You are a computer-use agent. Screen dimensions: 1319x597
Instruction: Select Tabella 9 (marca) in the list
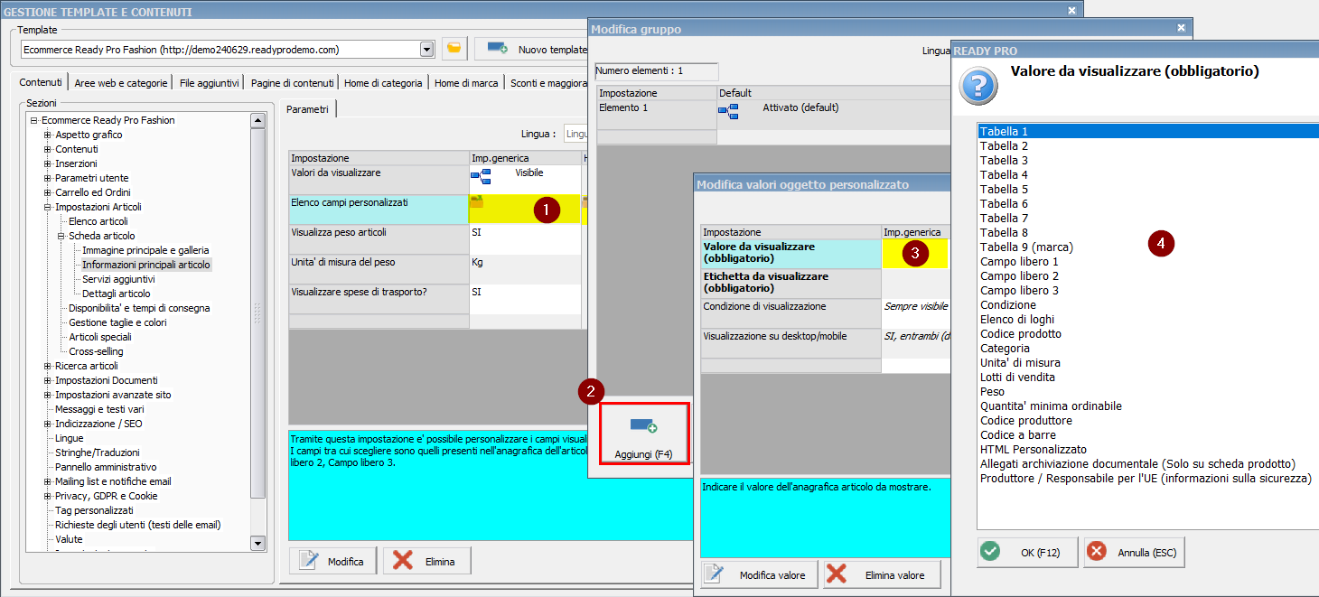coord(1026,247)
